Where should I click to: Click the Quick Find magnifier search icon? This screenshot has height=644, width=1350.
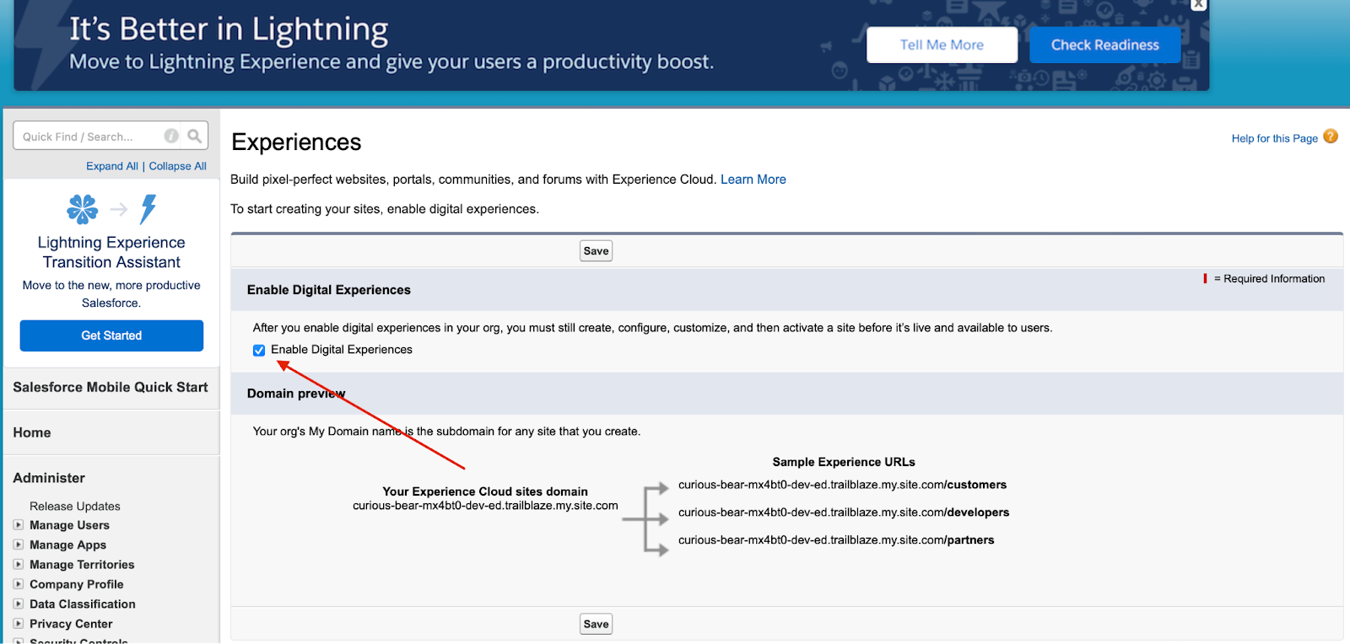click(195, 136)
